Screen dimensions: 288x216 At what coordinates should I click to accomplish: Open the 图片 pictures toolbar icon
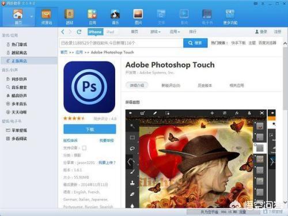[x=138, y=17]
